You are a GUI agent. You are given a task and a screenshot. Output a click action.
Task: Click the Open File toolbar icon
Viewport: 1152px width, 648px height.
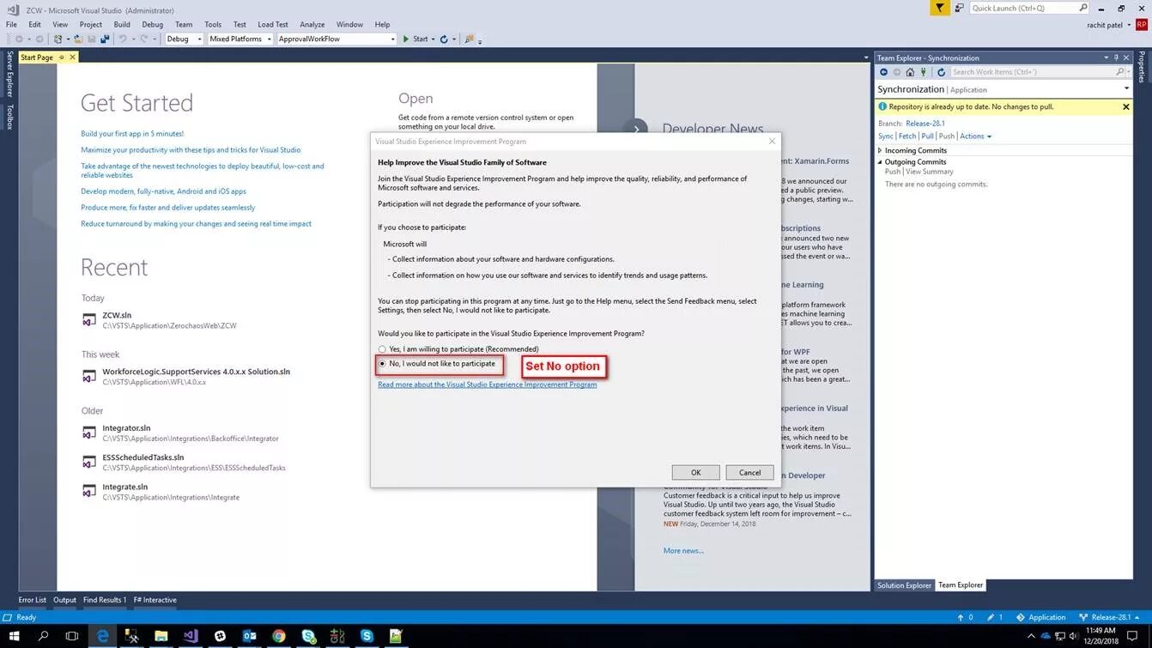pyautogui.click(x=78, y=39)
